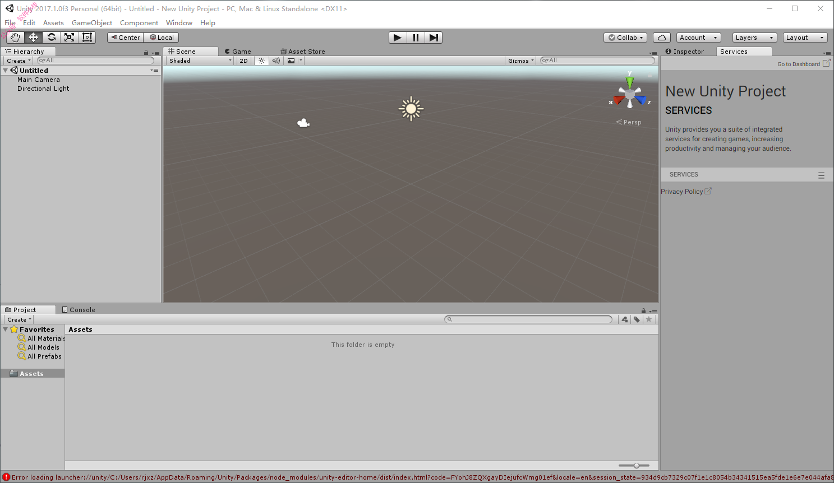Open the Layout dropdown
This screenshot has height=483, width=834.
coord(805,38)
